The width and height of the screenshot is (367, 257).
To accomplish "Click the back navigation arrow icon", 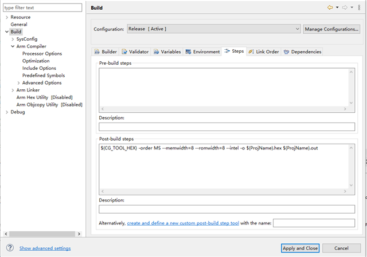I will point(330,7).
